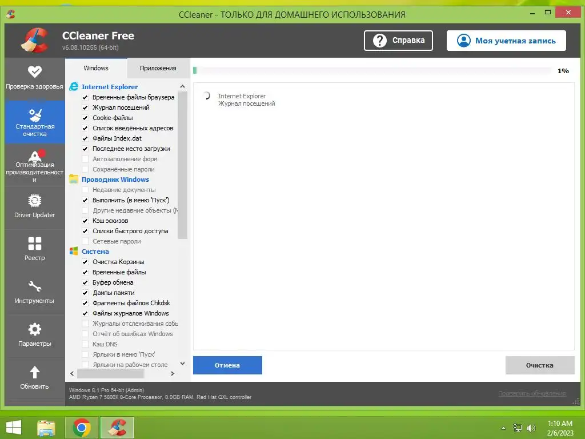585x439 pixels.
Task: Click the vertical scrollbar thumb
Action: click(182, 165)
